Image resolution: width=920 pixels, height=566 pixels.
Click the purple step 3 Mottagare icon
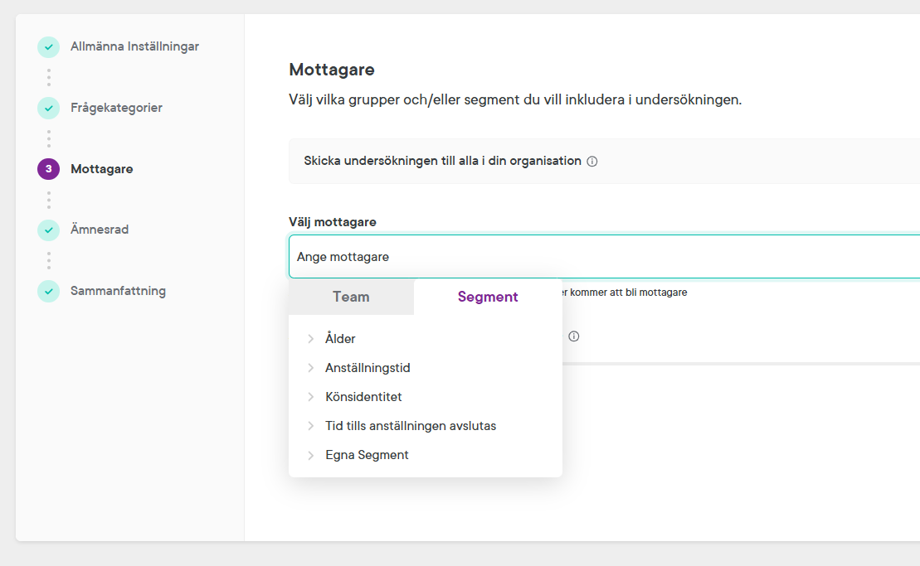pyautogui.click(x=48, y=169)
